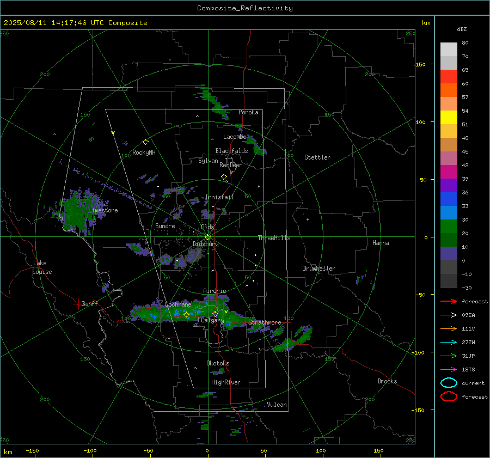
Task: Click the ThreeHills label
Action: 274,238
